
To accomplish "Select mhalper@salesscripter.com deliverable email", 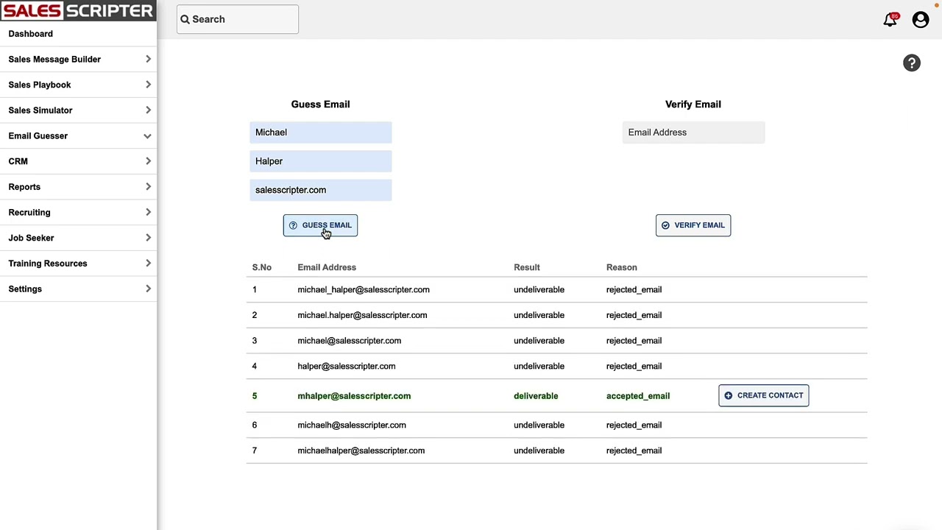I will [x=354, y=396].
